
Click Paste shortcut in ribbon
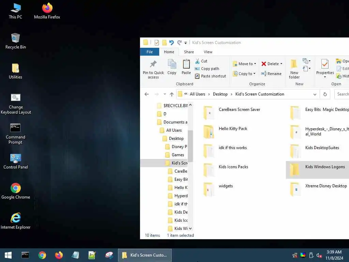point(210,76)
